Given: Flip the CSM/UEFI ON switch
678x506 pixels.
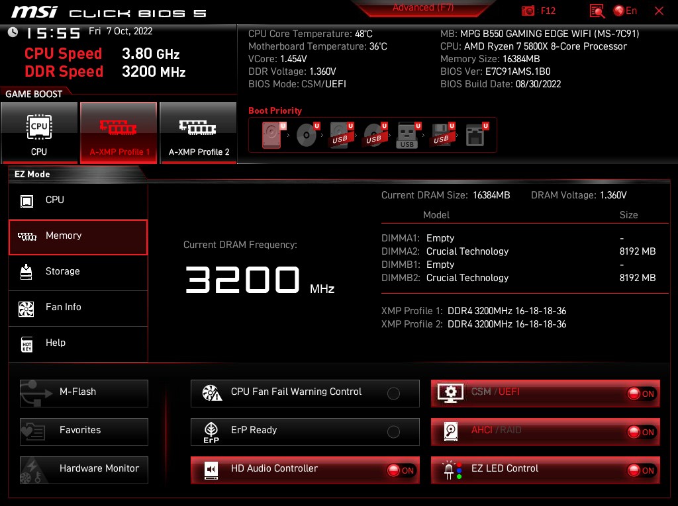Looking at the screenshot, I should coord(642,394).
